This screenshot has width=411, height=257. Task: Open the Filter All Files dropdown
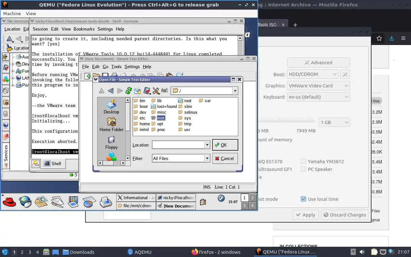(x=181, y=158)
